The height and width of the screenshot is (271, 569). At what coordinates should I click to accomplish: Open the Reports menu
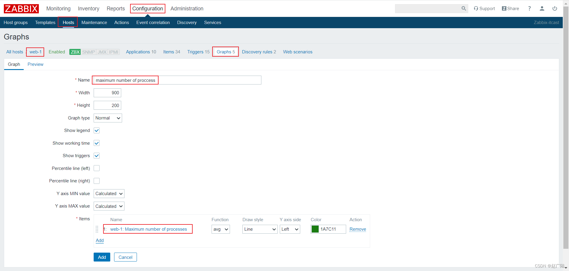coord(116,9)
